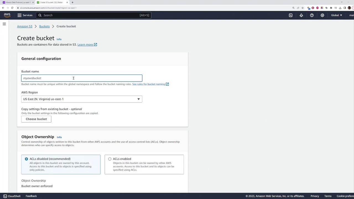
Task: Reload the page with the refresh icon
Action: (12, 8)
